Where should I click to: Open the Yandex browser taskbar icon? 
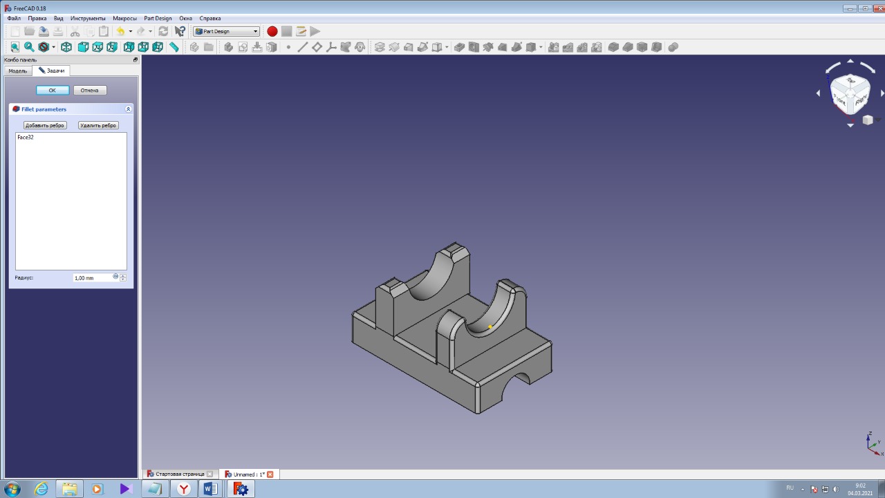184,489
